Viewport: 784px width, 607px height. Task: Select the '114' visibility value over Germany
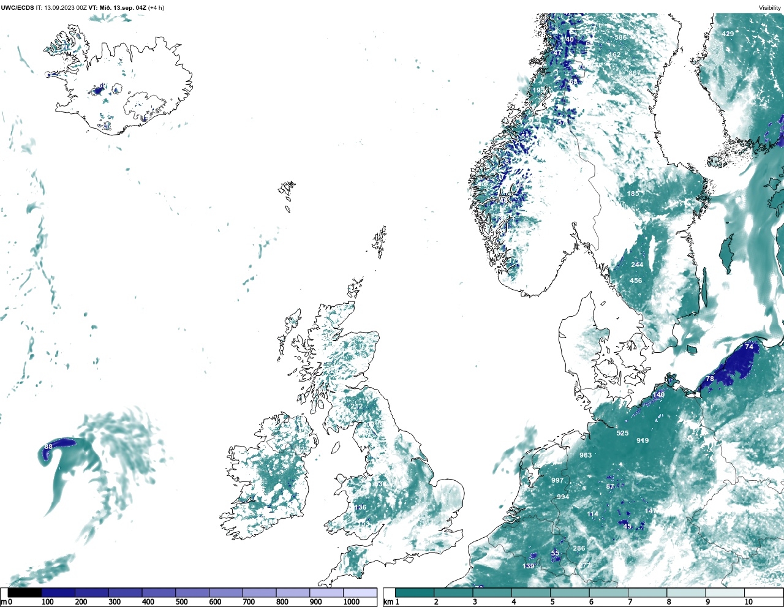click(x=592, y=514)
